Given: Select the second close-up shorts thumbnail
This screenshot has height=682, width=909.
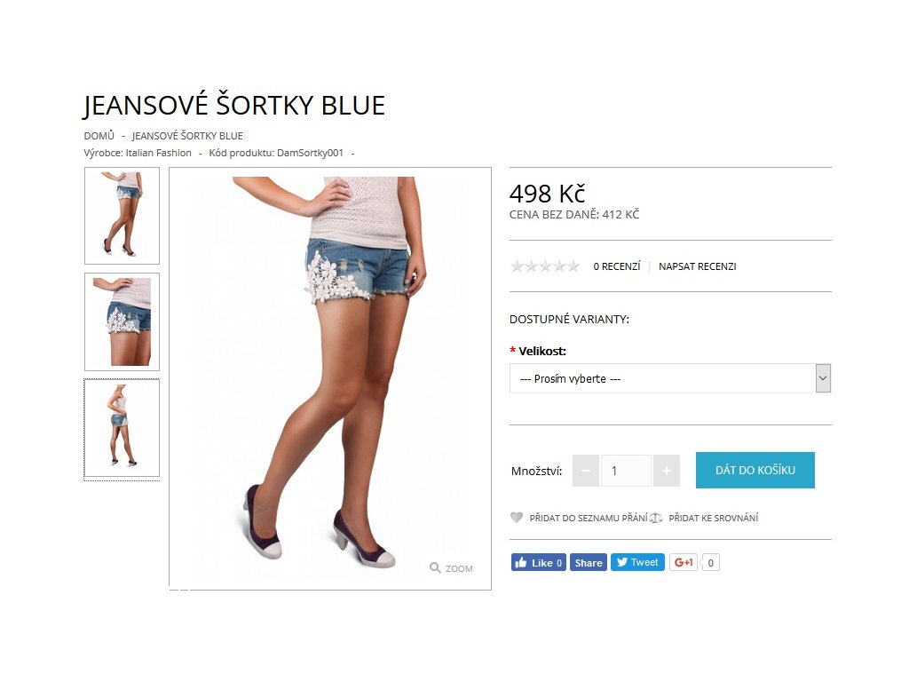Looking at the screenshot, I should [122, 321].
